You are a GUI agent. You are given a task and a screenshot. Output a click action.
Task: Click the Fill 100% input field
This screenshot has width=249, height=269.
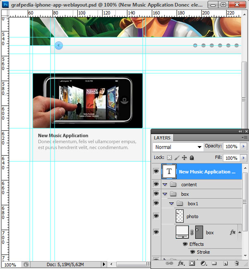click(231, 158)
